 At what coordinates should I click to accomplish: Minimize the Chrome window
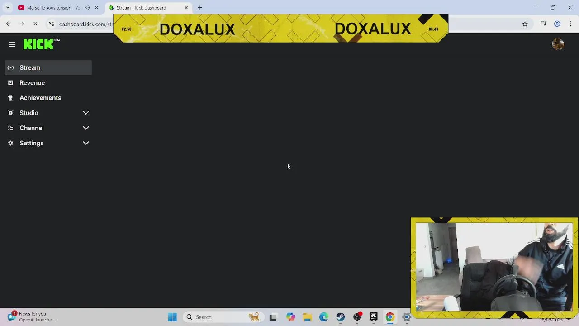pyautogui.click(x=536, y=7)
